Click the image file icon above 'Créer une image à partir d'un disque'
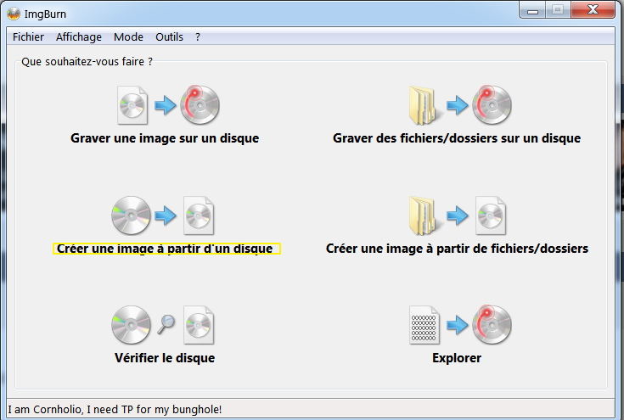This screenshot has width=624, height=420. pyautogui.click(x=199, y=216)
